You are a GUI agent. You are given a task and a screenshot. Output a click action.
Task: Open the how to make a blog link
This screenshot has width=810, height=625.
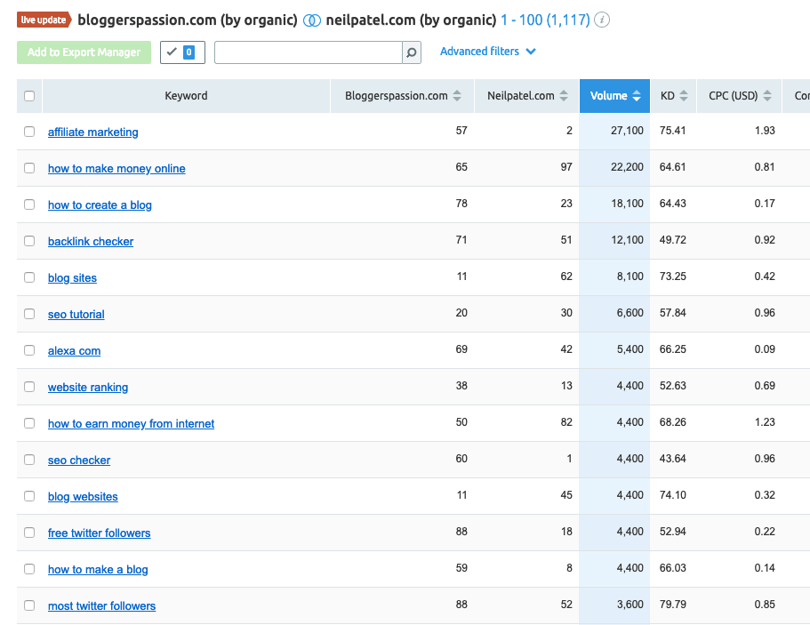tap(98, 569)
